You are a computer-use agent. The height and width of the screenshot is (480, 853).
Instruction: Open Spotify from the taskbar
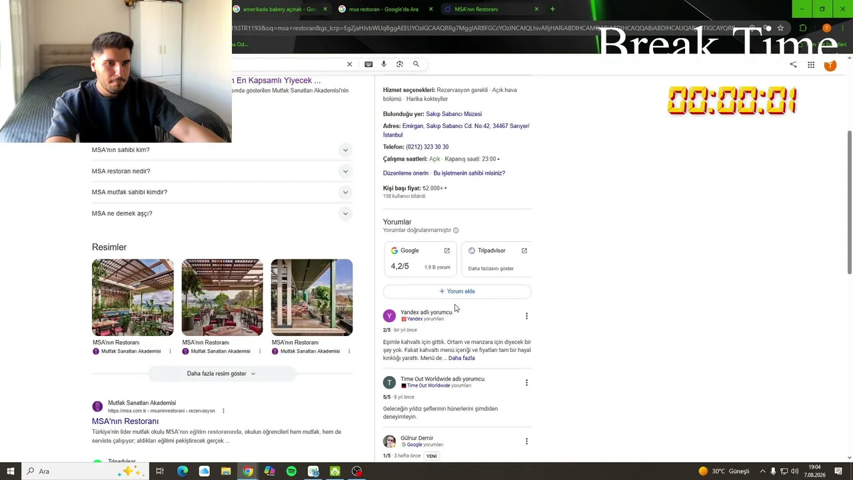(291, 471)
